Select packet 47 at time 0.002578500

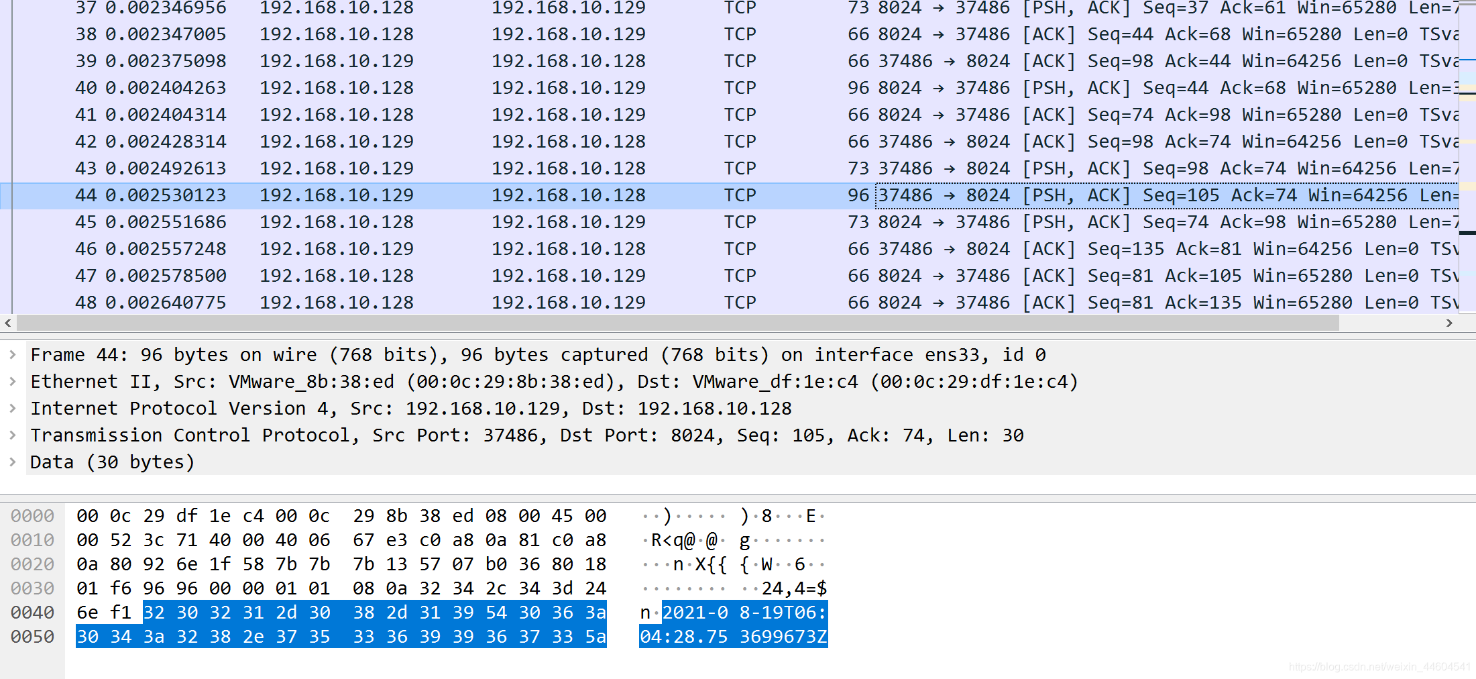[x=730, y=276]
